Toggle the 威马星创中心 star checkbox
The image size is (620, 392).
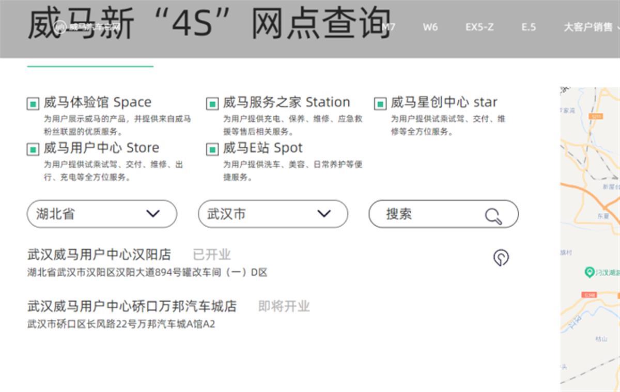(380, 104)
